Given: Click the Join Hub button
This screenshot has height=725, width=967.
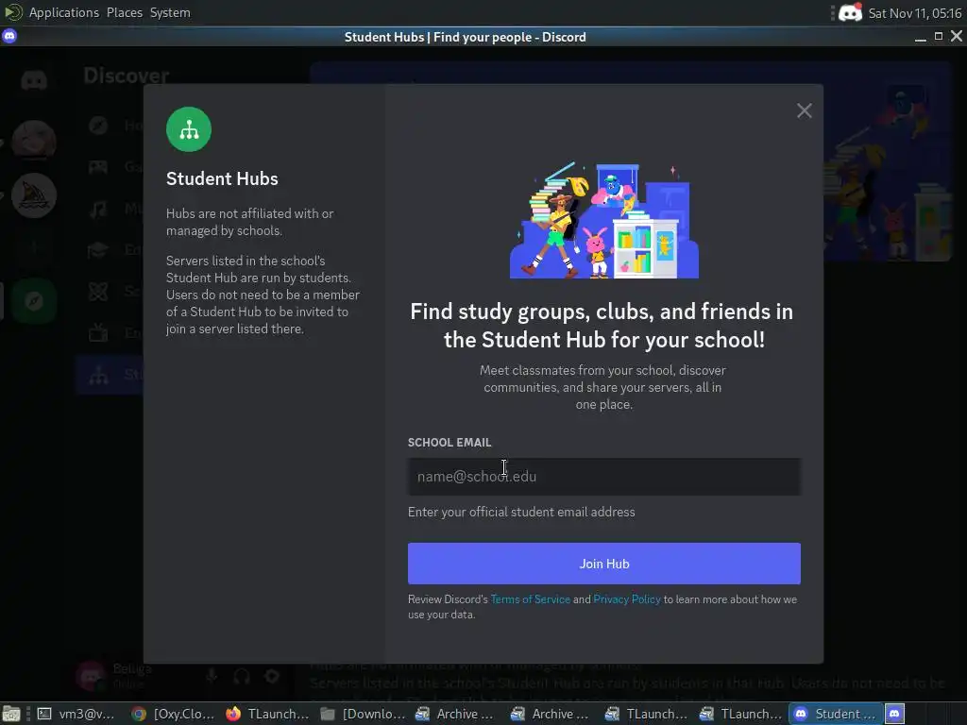Looking at the screenshot, I should 603,564.
